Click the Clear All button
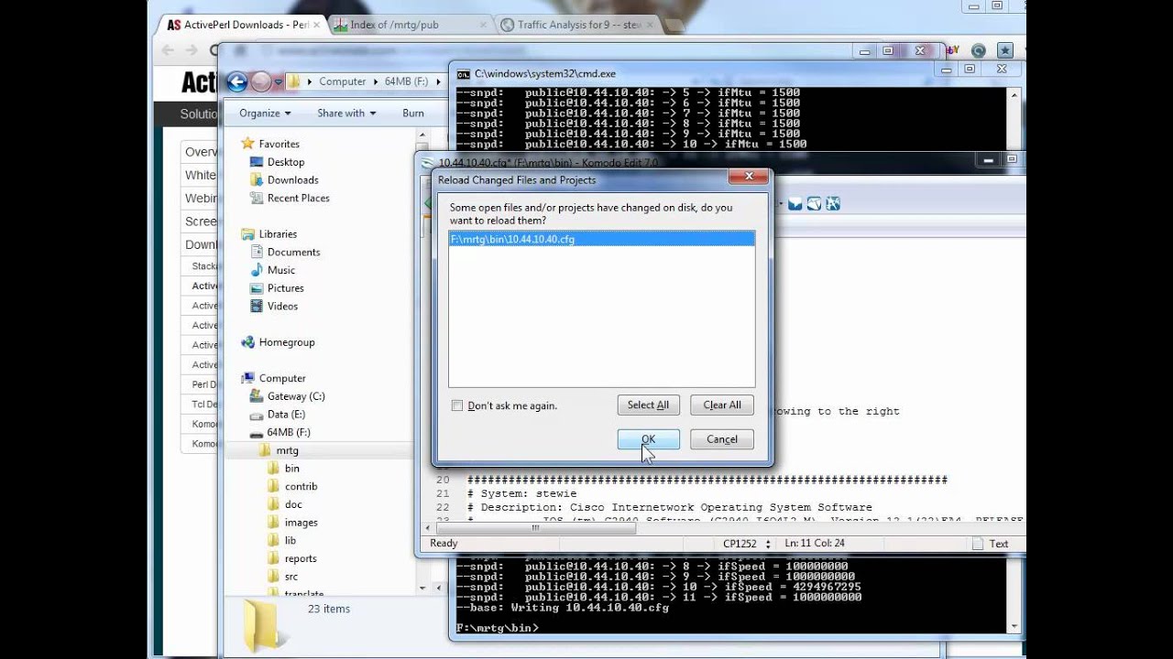The height and width of the screenshot is (659, 1173). click(721, 405)
